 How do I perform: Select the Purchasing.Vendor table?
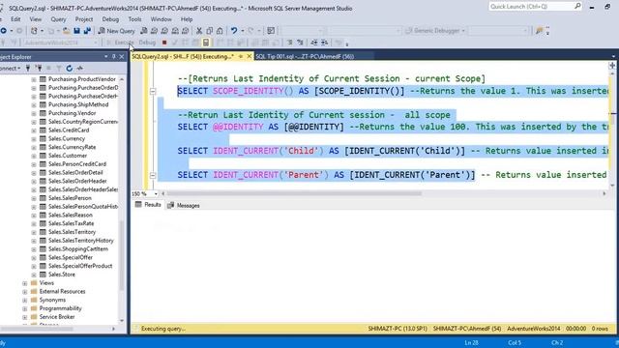point(72,113)
